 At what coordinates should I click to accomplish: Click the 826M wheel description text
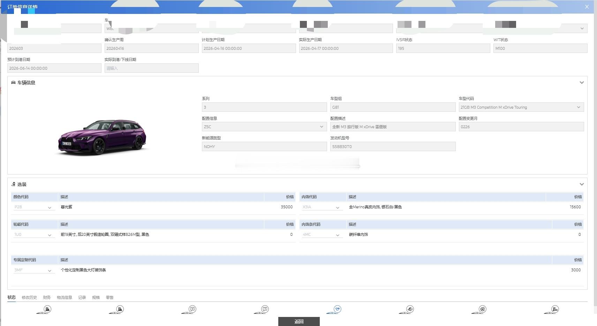105,234
